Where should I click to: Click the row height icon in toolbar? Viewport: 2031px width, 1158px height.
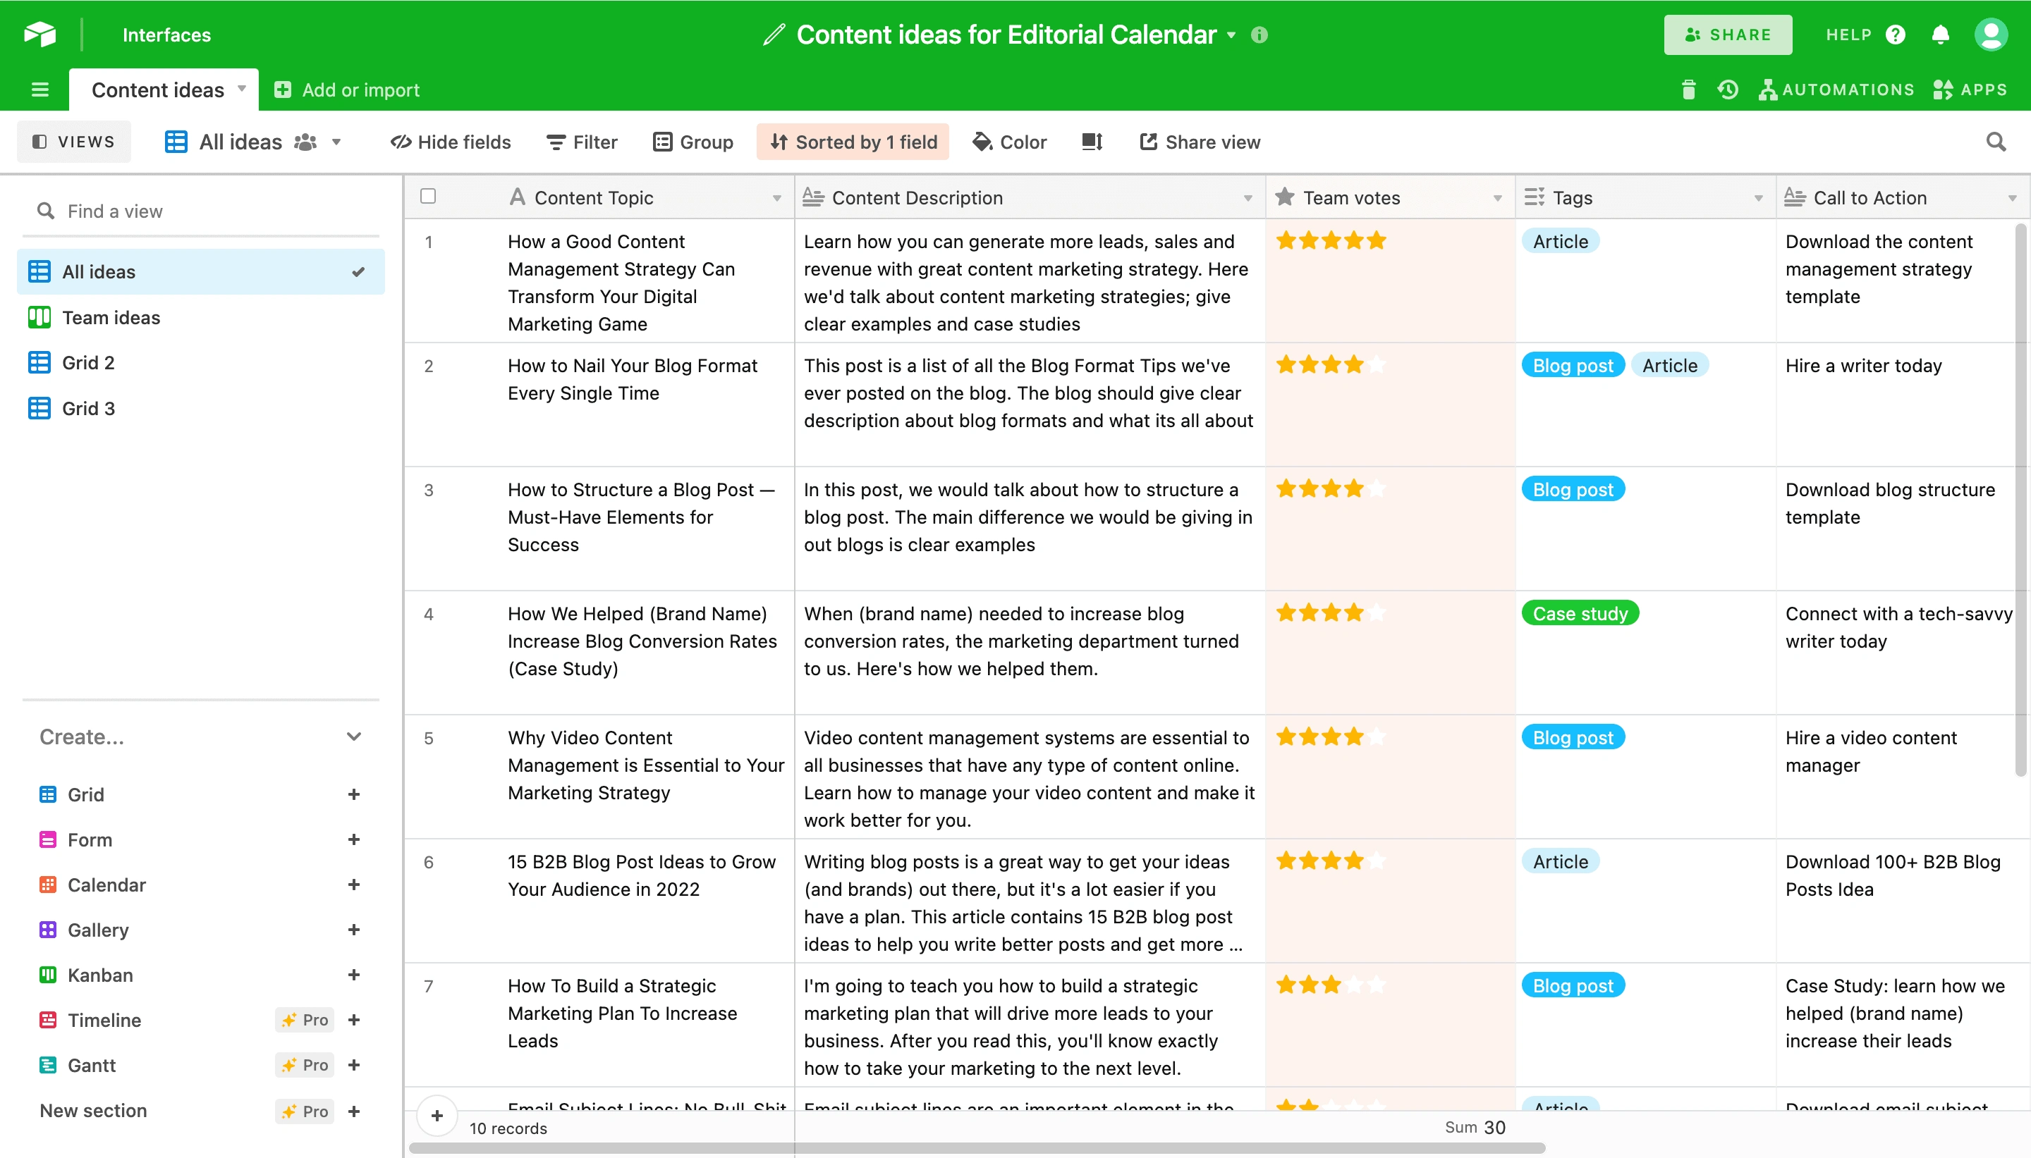1092,142
